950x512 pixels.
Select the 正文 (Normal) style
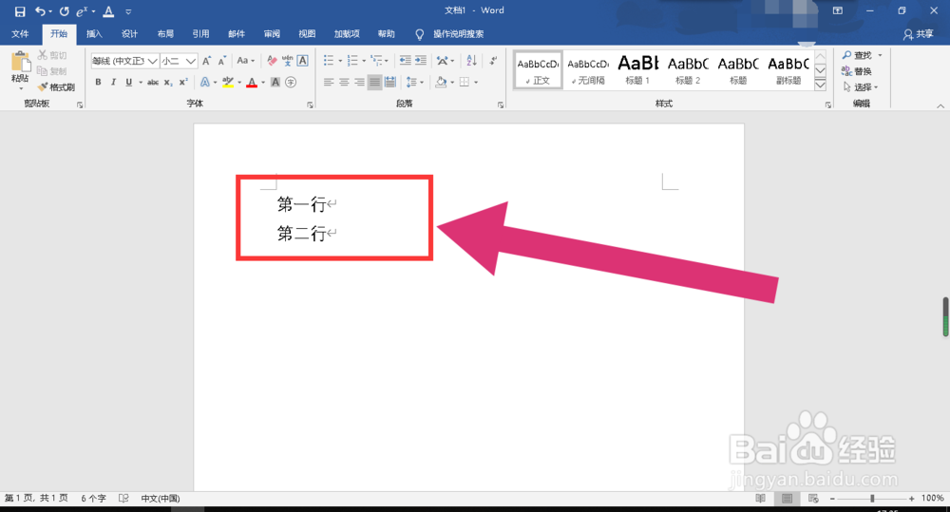click(x=538, y=70)
